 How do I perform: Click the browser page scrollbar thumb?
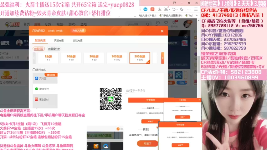(x=199, y=64)
